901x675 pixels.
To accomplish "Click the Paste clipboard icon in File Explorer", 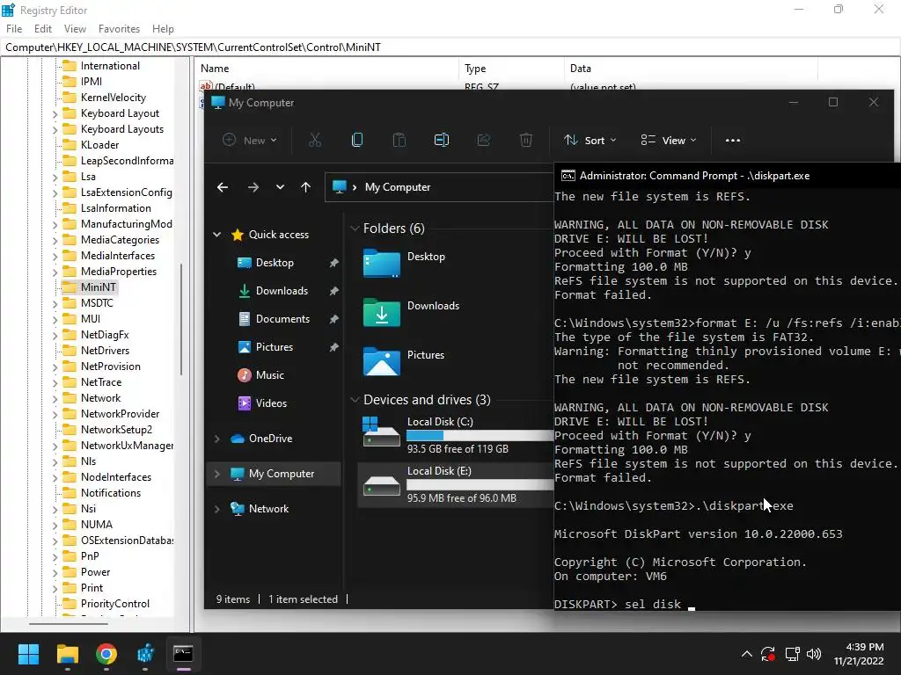I will pyautogui.click(x=399, y=140).
